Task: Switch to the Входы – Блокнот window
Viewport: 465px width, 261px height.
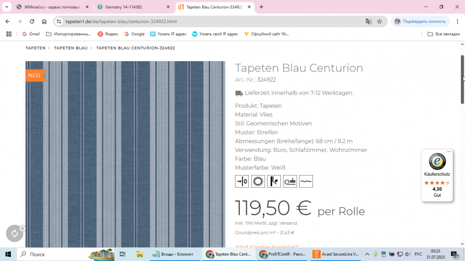Action: click(x=175, y=254)
